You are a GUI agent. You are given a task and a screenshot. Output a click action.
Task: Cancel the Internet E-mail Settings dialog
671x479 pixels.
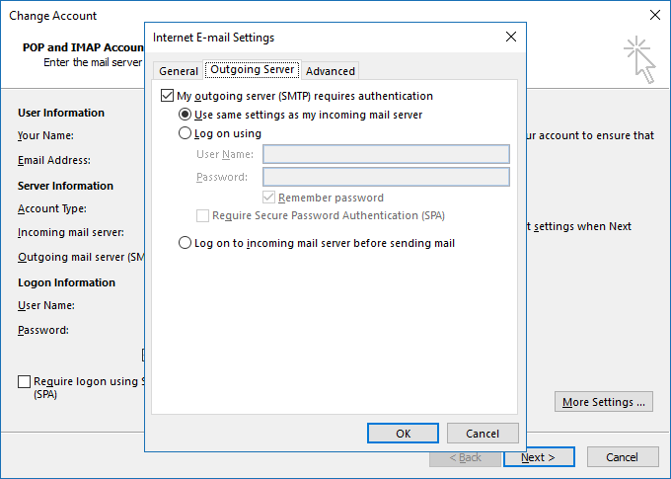[483, 434]
